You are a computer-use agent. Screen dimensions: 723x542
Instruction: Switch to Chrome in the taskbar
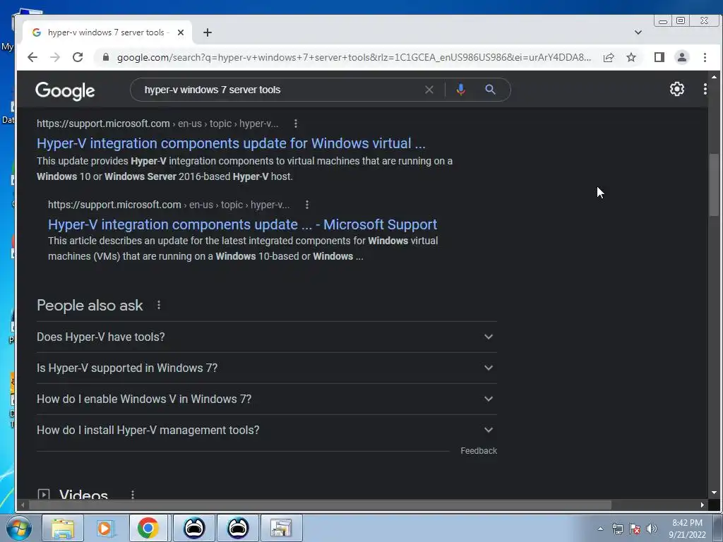click(148, 528)
